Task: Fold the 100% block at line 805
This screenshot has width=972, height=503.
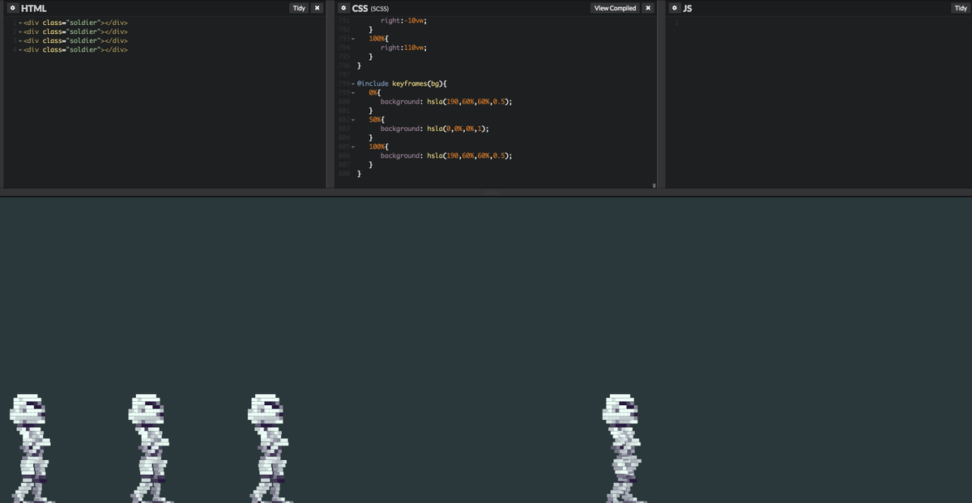Action: click(353, 146)
